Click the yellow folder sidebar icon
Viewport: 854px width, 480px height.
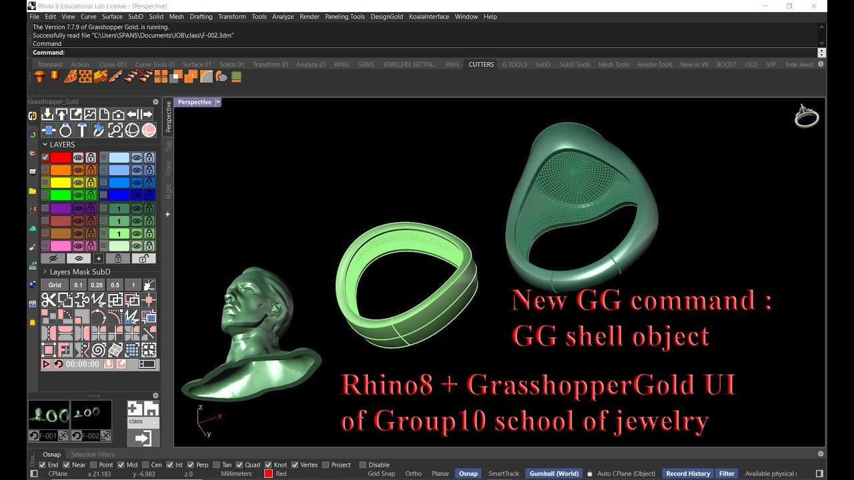tap(33, 191)
